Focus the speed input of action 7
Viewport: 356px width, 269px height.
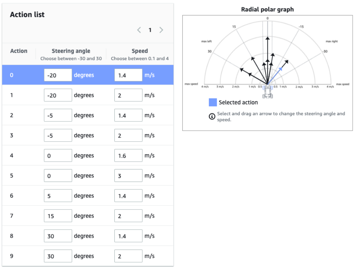128,216
